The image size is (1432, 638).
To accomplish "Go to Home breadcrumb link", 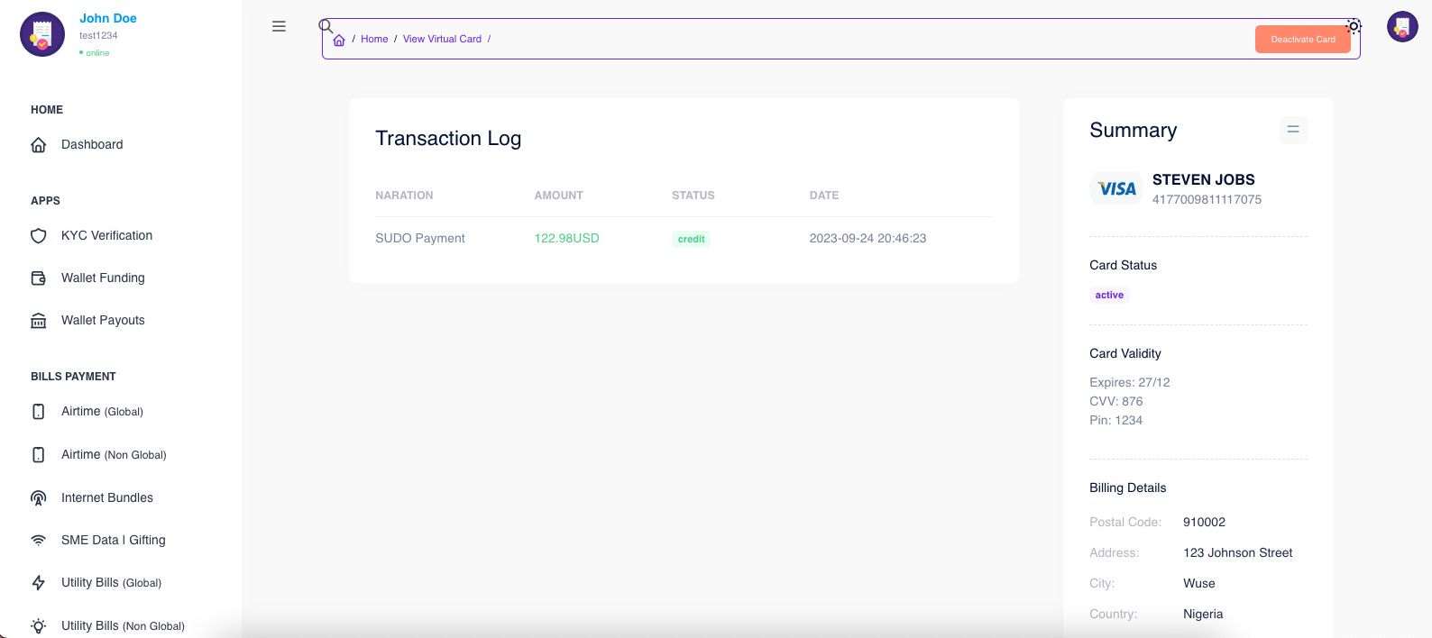I will click(374, 40).
